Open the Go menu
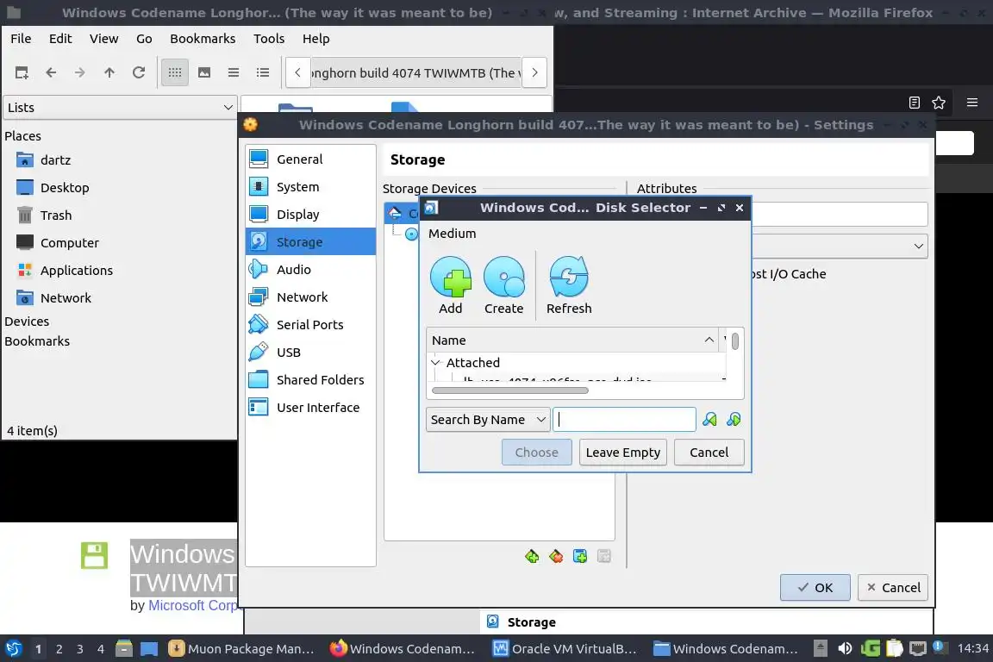Image resolution: width=993 pixels, height=662 pixels. [144, 39]
